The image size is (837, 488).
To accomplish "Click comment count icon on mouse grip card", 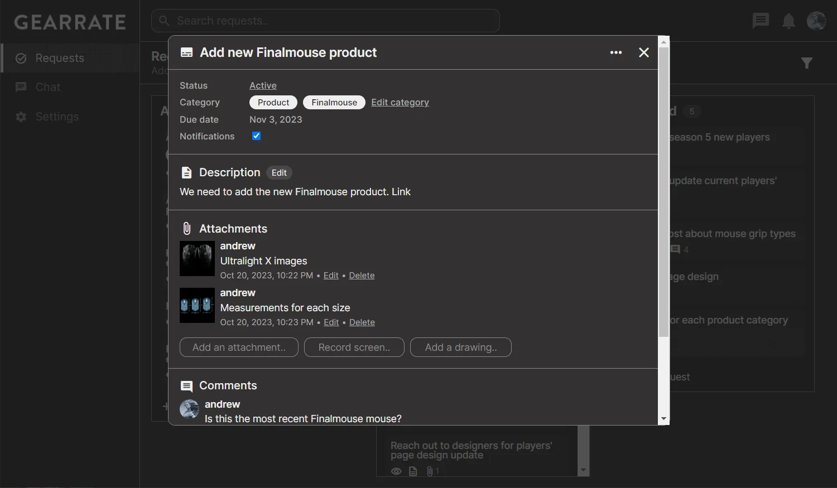I will click(x=675, y=249).
